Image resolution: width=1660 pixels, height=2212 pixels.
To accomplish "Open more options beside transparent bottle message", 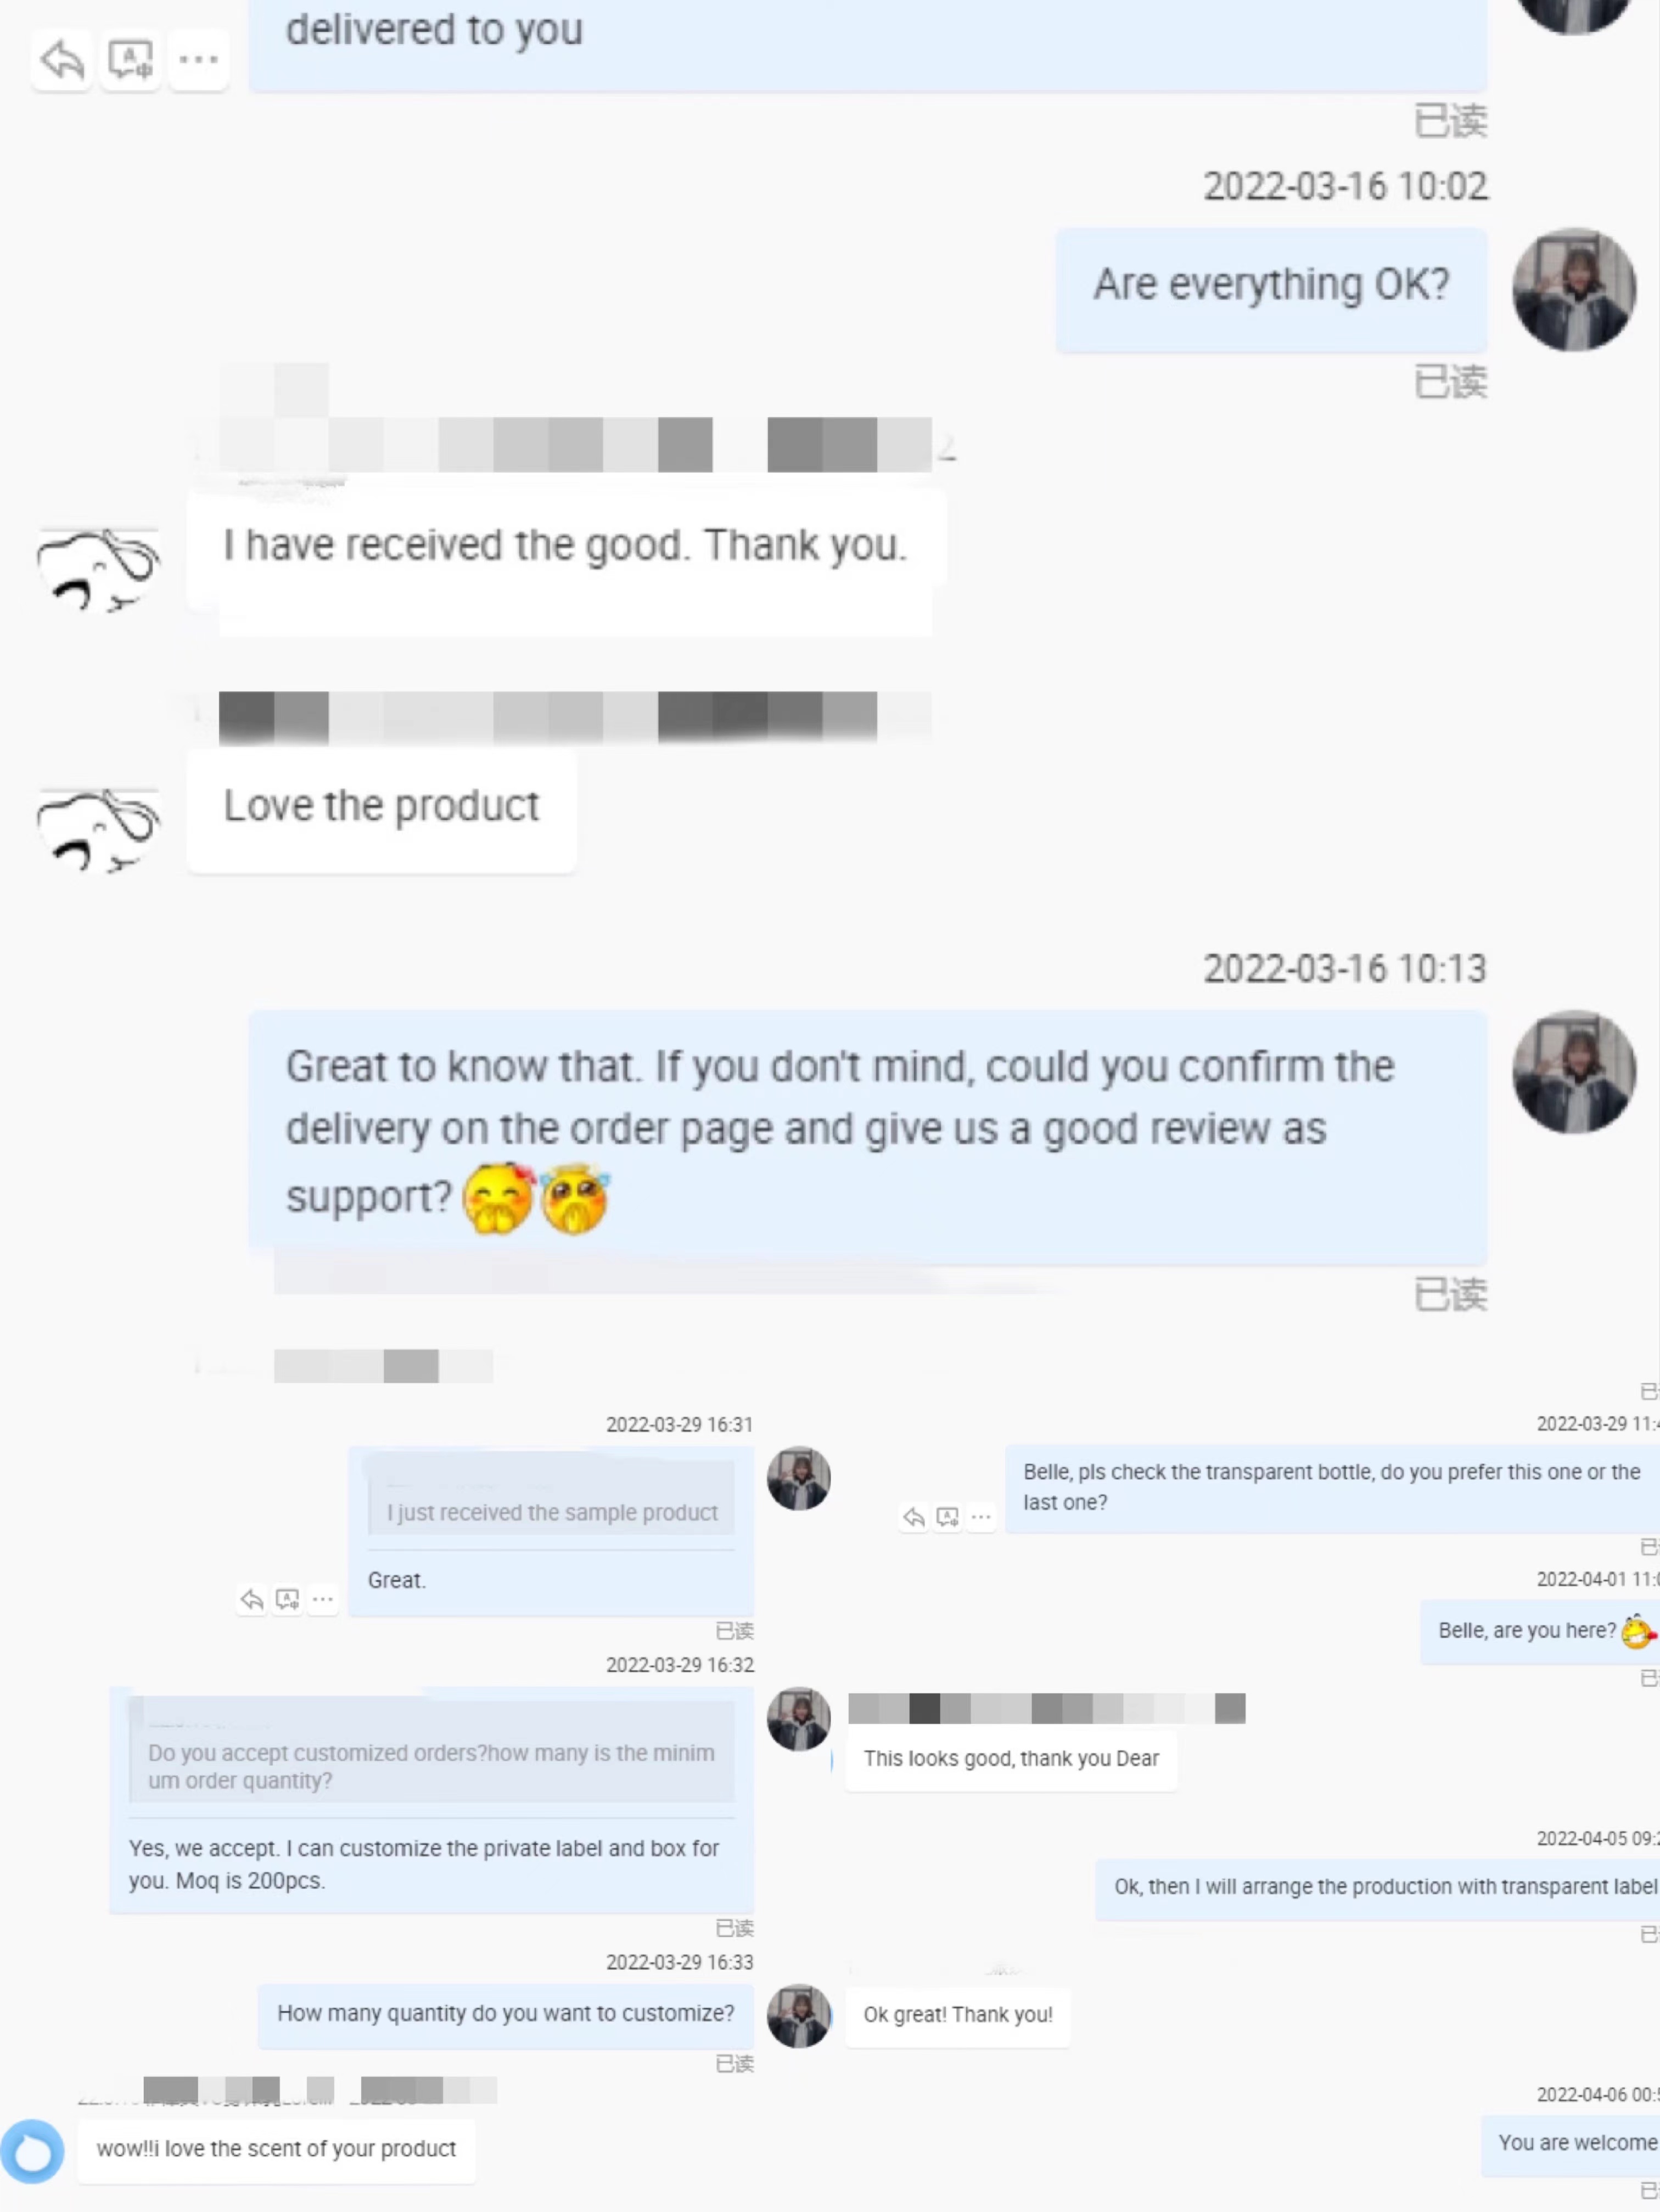I will (982, 1517).
